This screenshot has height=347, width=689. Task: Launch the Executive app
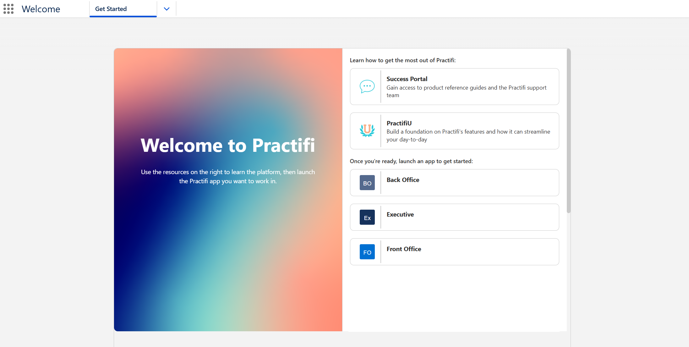click(x=454, y=217)
